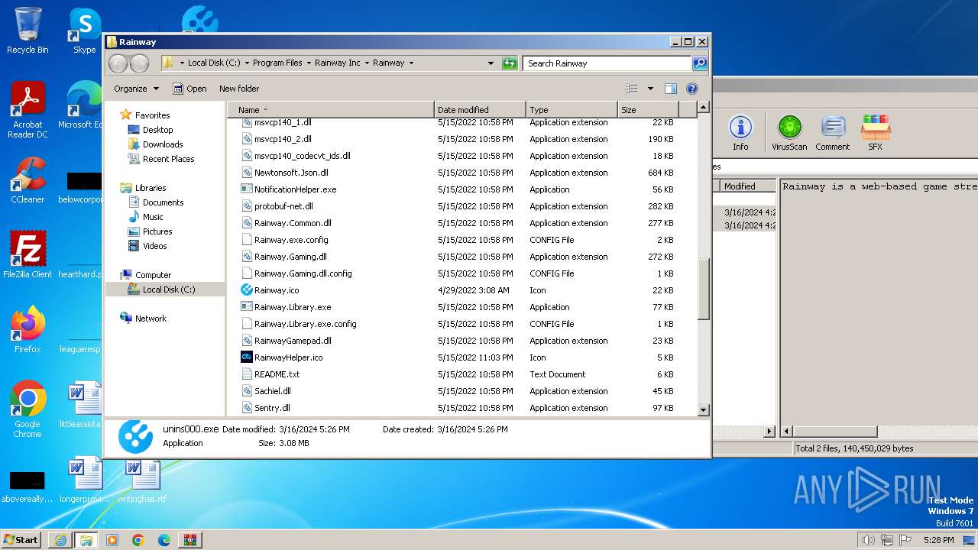This screenshot has width=978, height=550.
Task: Click the WinRAR horizontal scrollbar right arrow
Action: click(769, 432)
